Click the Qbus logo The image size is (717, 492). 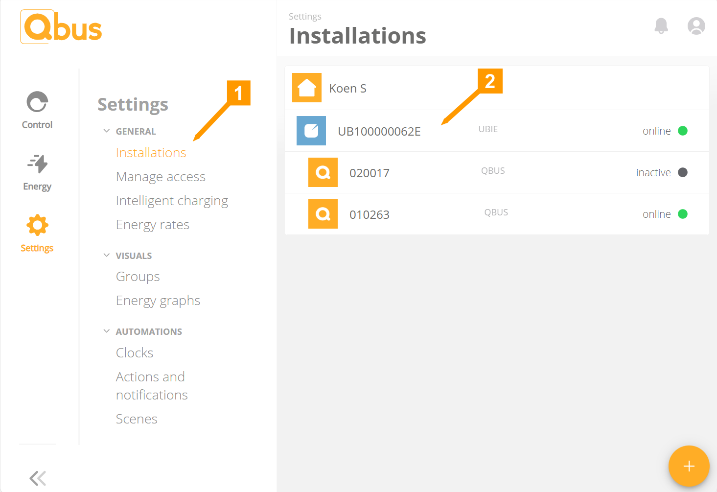click(61, 27)
